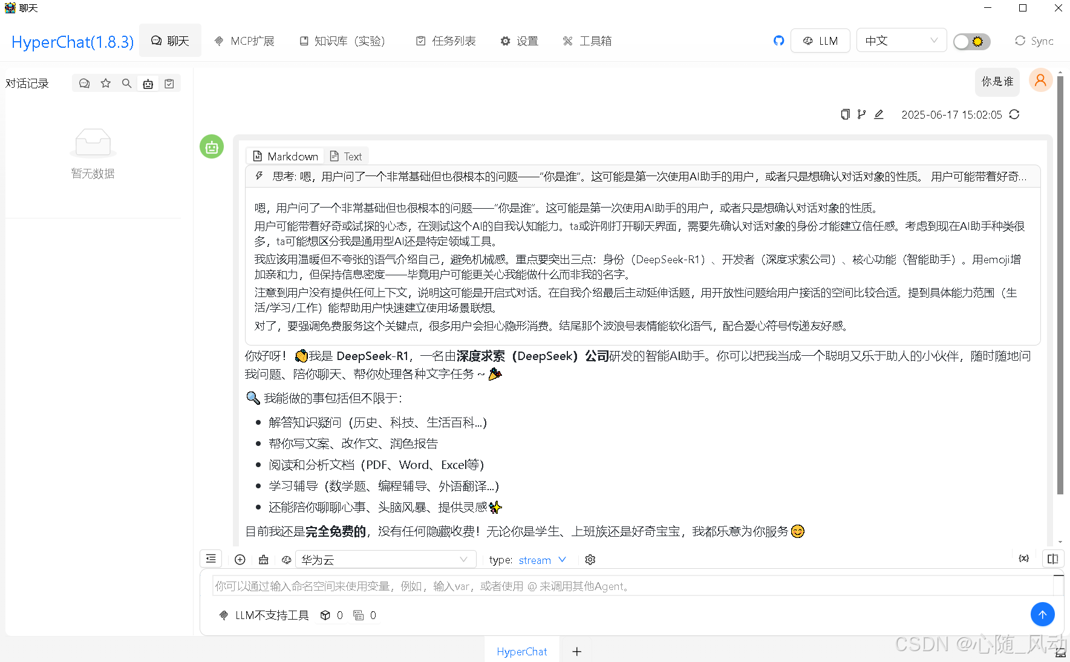Switch to the 聊天 tab
1070x662 pixels.
[x=170, y=41]
